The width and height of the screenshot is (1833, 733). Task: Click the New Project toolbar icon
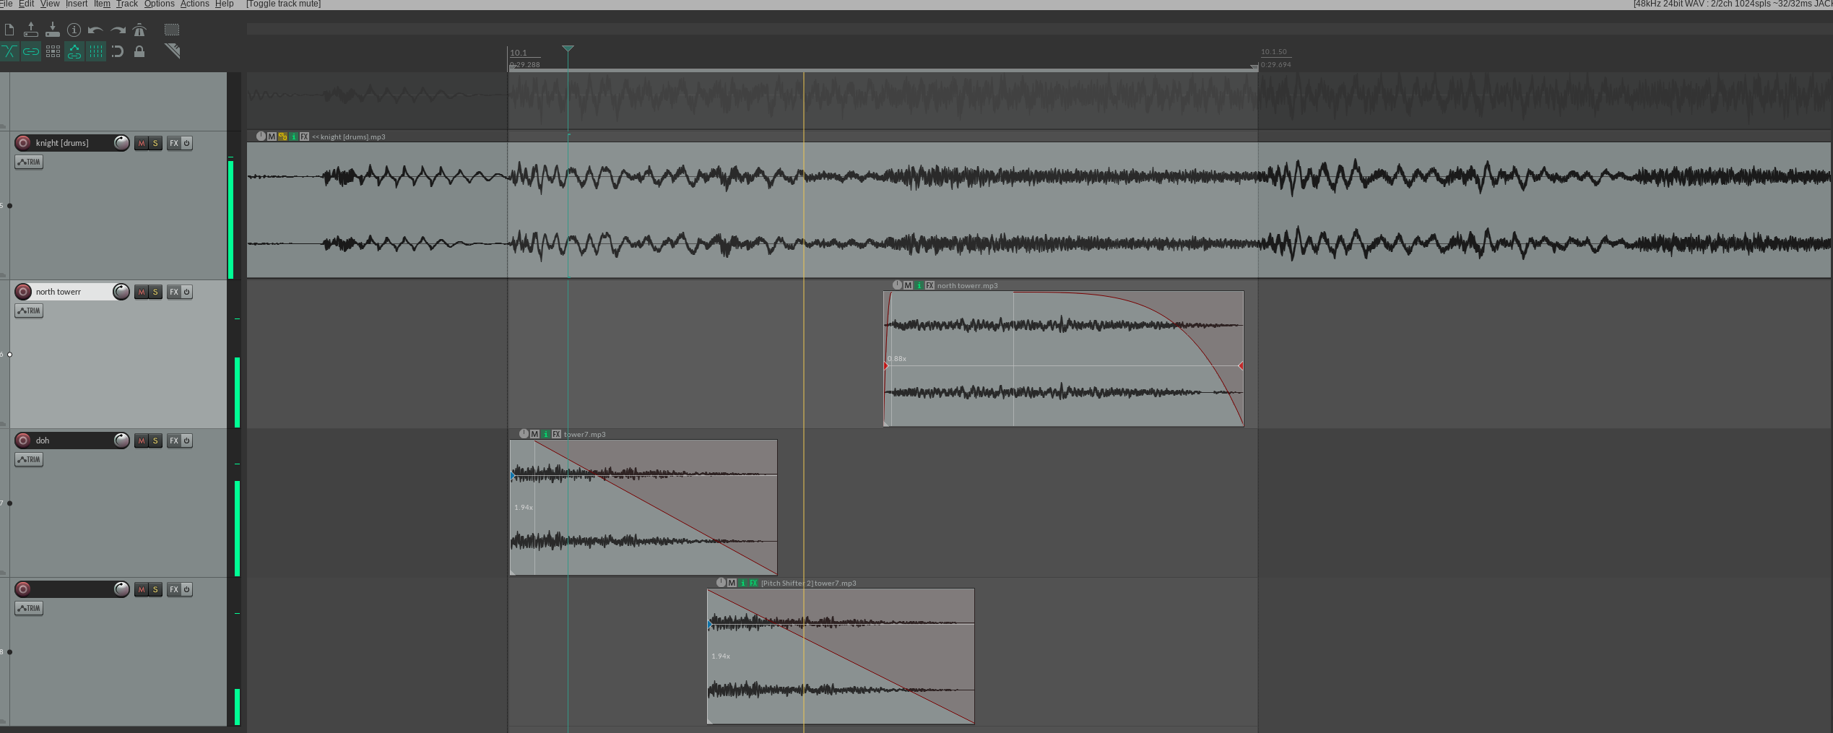click(x=9, y=30)
